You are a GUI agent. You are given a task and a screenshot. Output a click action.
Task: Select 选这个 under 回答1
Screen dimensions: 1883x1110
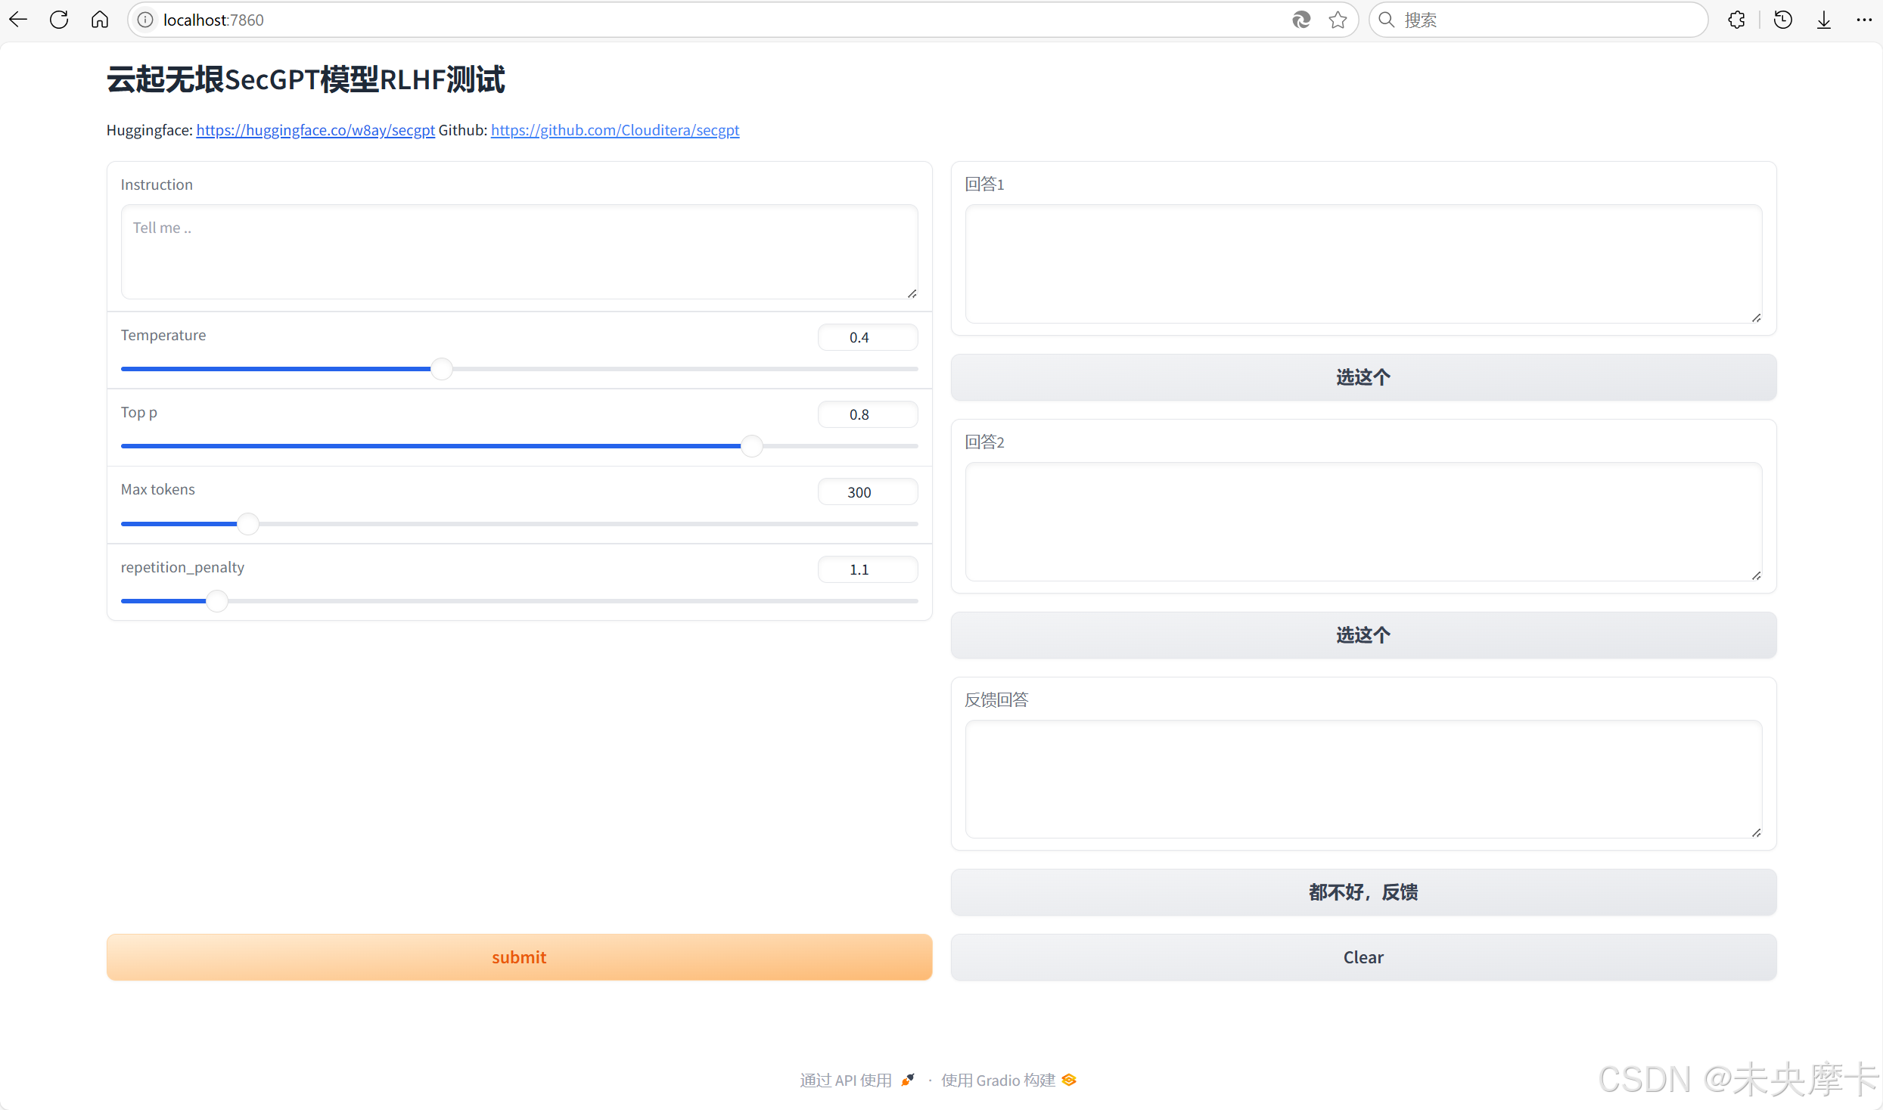pos(1363,377)
